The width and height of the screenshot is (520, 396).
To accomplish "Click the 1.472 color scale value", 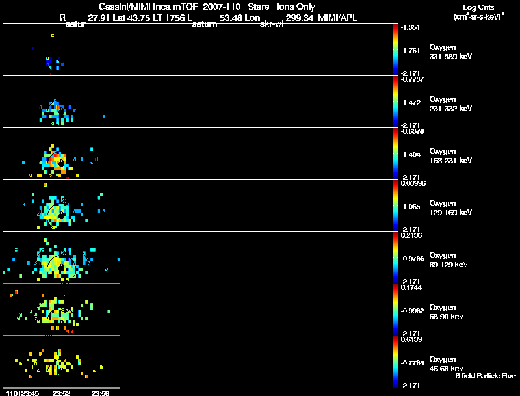I will [411, 103].
